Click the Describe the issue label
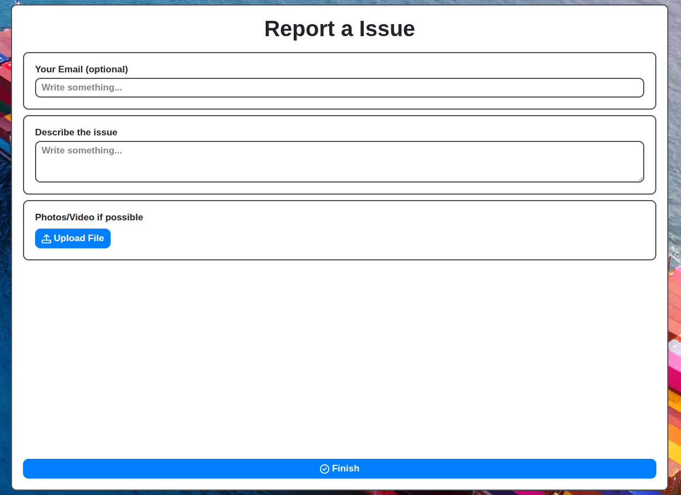Viewport: 681px width, 495px height. pos(76,132)
